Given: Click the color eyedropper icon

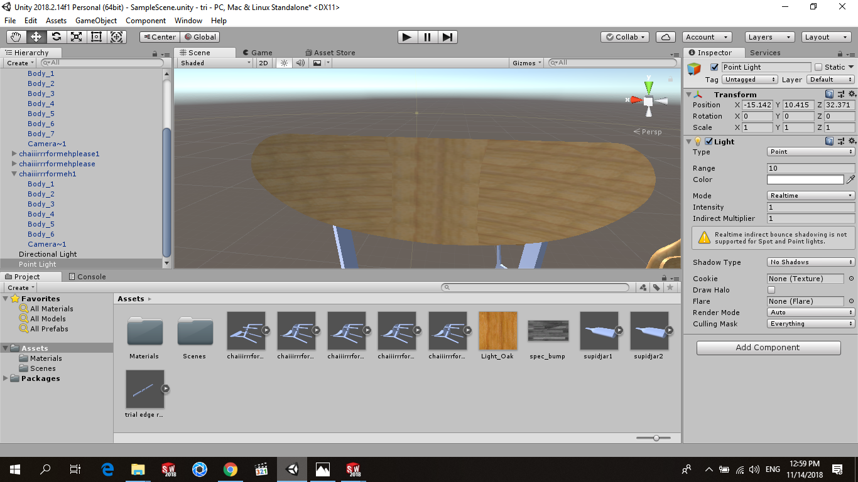Looking at the screenshot, I should coord(851,179).
